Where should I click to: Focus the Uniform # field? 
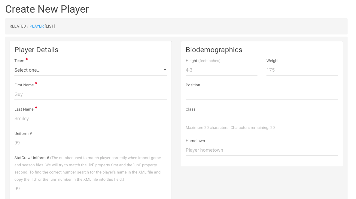tap(91, 143)
